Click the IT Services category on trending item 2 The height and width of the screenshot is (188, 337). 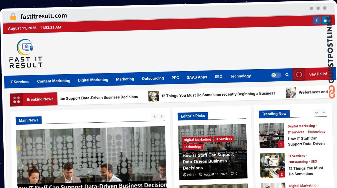pos(297,156)
